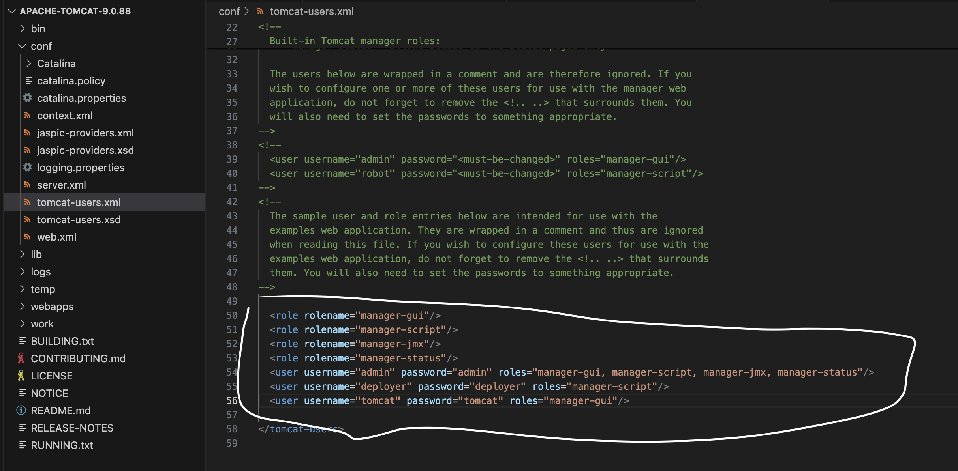This screenshot has width=958, height=471.
Task: Open tomcat-users.xsd file
Action: (x=79, y=219)
